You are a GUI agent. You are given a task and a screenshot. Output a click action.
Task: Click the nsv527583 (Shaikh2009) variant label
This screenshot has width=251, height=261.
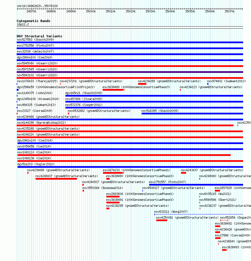(36, 40)
